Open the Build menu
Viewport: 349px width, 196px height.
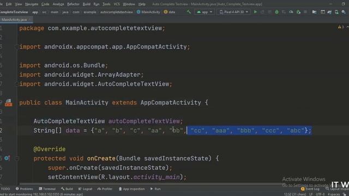87,4
